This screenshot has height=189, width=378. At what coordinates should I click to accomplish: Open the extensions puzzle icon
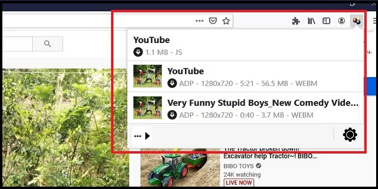pyautogui.click(x=296, y=21)
